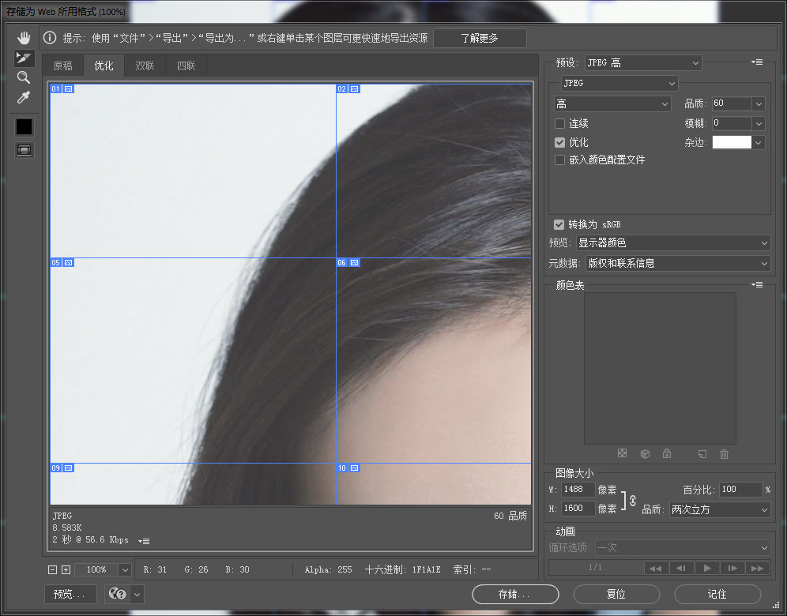
Task: Open the 模糊 slider arrow
Action: coord(759,123)
